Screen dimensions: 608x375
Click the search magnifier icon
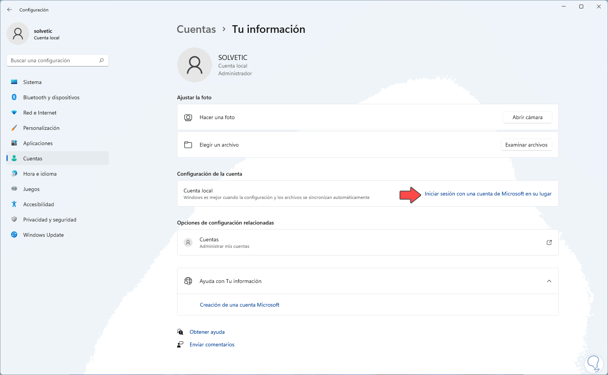[102, 60]
